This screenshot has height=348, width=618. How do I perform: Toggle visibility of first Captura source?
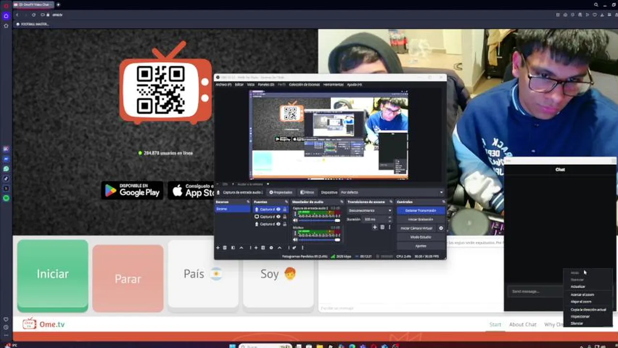(278, 209)
